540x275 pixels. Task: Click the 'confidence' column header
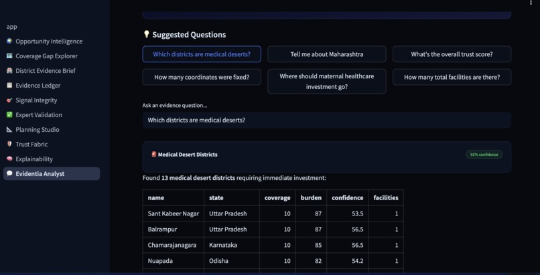click(x=348, y=197)
